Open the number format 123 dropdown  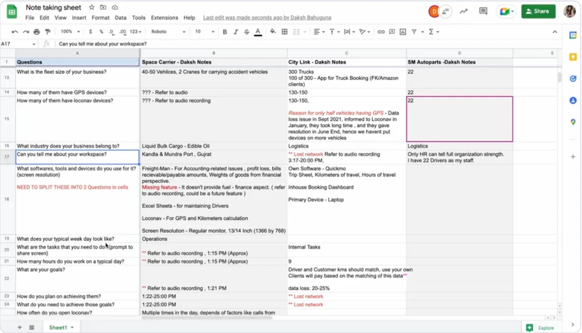point(135,32)
